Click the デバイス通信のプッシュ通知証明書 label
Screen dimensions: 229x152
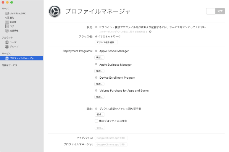click(x=120, y=109)
